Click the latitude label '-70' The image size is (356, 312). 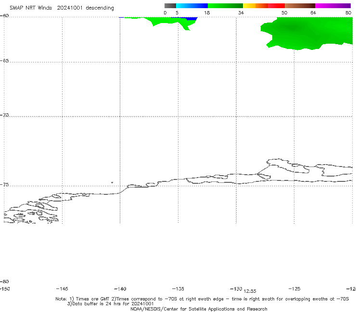pos(4,115)
